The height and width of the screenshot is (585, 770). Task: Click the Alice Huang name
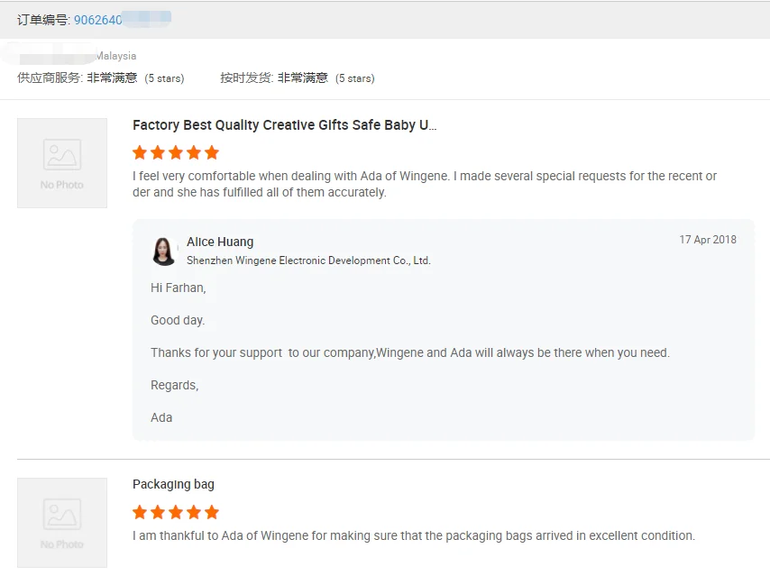[220, 242]
